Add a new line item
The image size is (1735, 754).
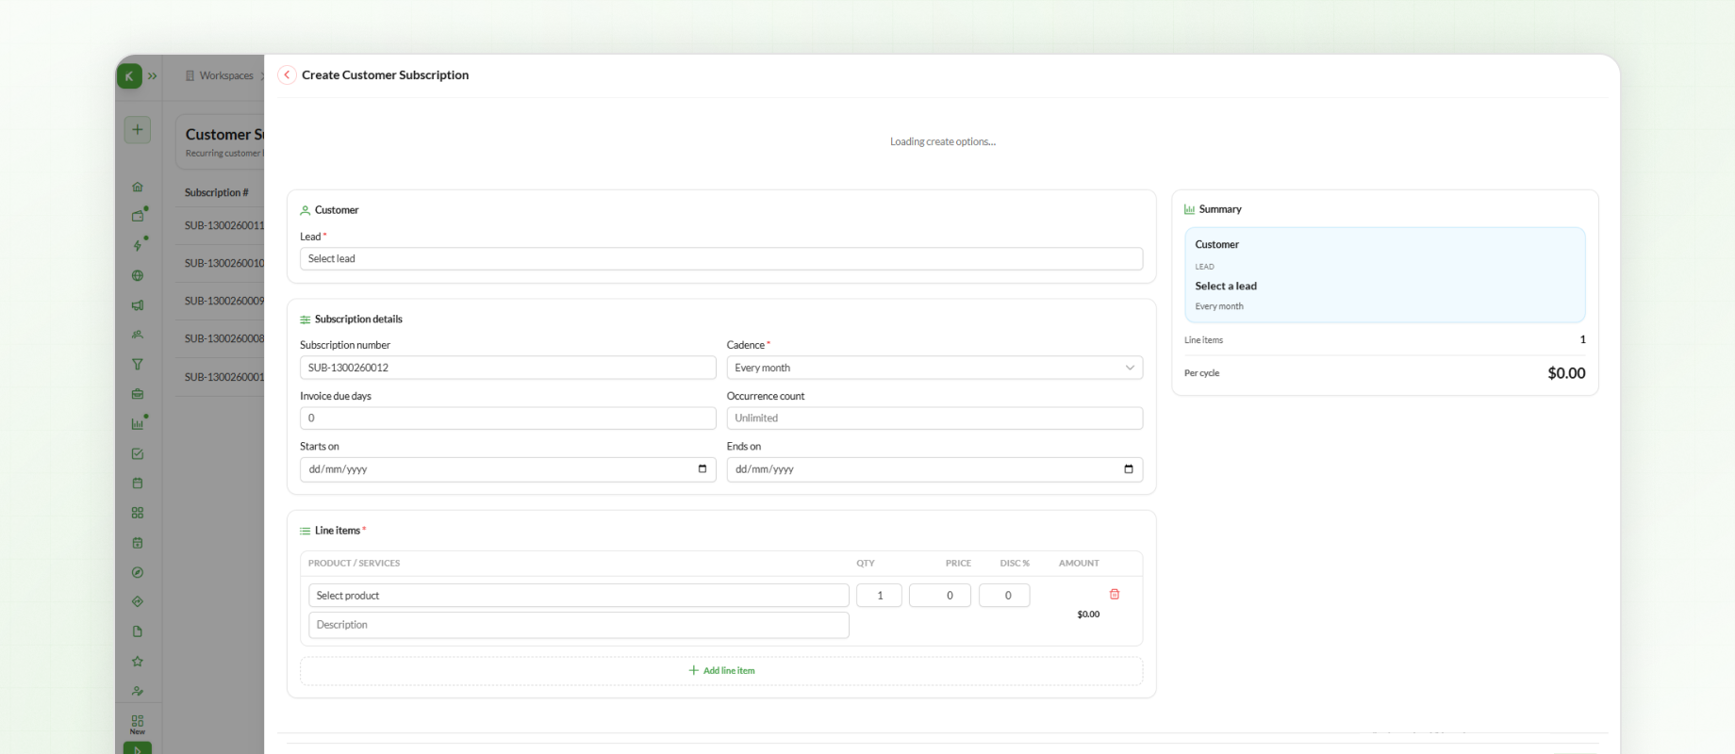(x=721, y=671)
